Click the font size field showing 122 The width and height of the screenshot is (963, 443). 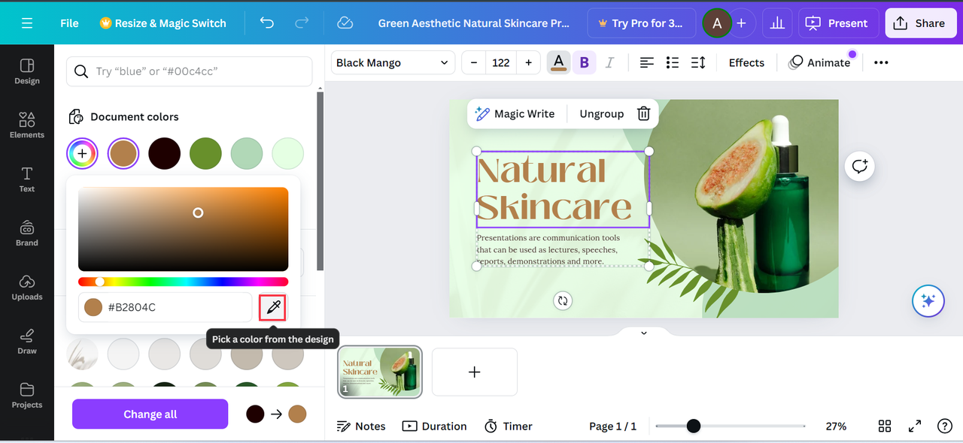pyautogui.click(x=501, y=62)
